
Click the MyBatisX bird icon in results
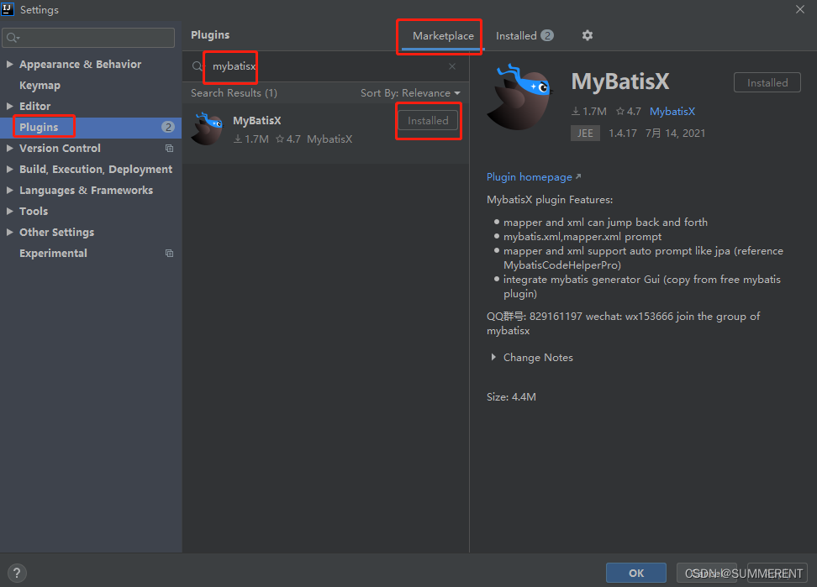(x=207, y=129)
